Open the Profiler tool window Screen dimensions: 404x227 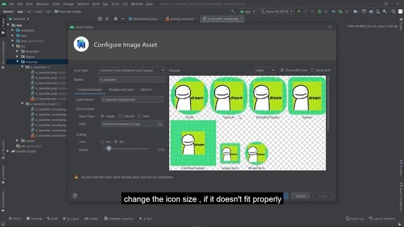(92, 219)
